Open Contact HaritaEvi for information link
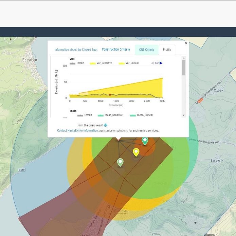 coord(77,130)
